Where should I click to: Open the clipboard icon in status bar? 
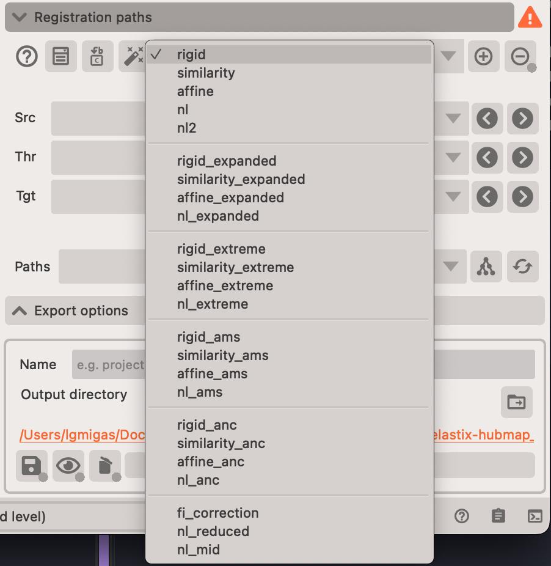coord(498,516)
